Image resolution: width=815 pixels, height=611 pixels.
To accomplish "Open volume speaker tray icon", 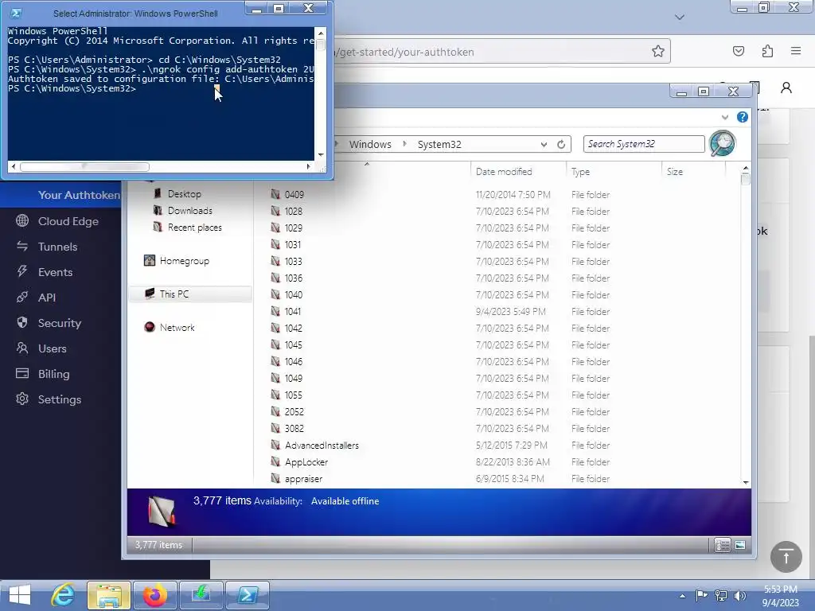I will tap(739, 595).
